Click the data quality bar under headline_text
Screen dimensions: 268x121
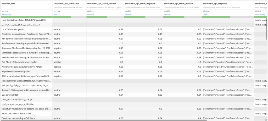coord(26,17)
